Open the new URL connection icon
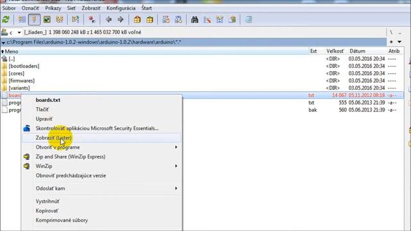Image resolution: width=411 pixels, height=231 pixels. click(x=179, y=19)
